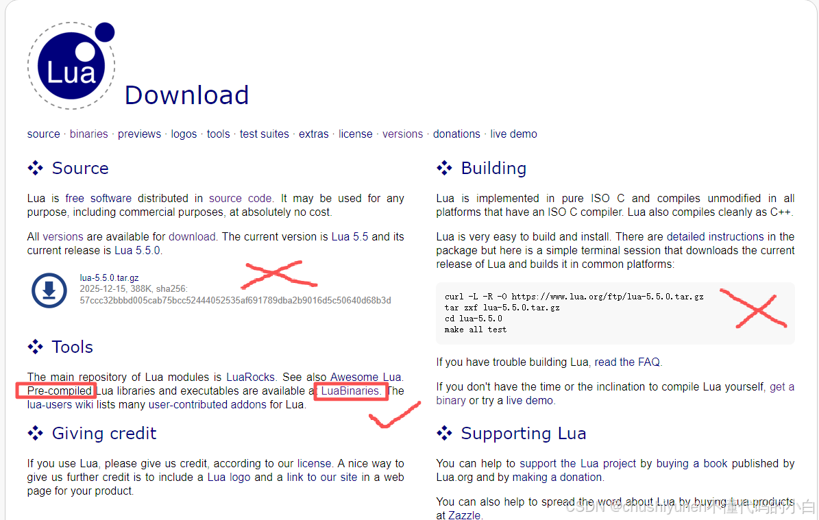Viewport: 819px width, 520px height.
Task: Open the test suites navigation link
Action: pyautogui.click(x=265, y=134)
